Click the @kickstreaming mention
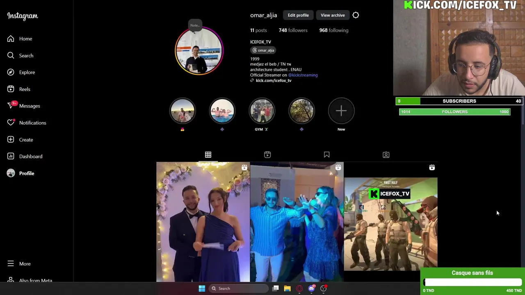525x295 pixels. pyautogui.click(x=303, y=75)
